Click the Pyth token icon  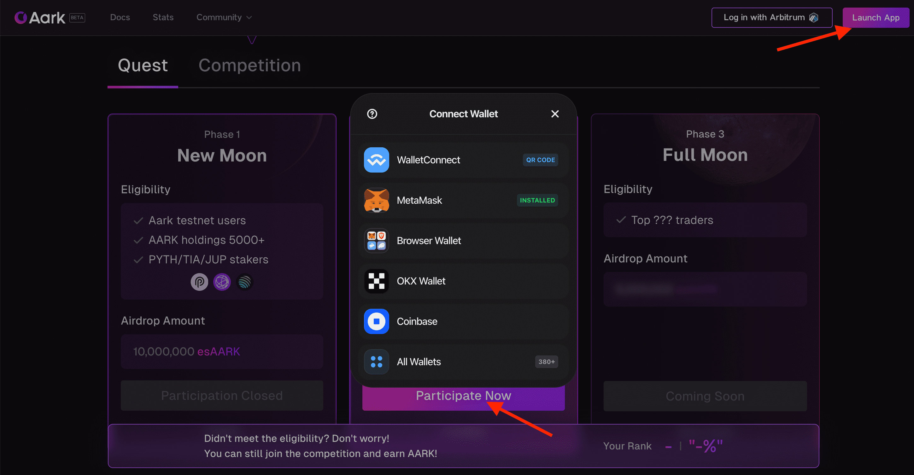point(199,282)
